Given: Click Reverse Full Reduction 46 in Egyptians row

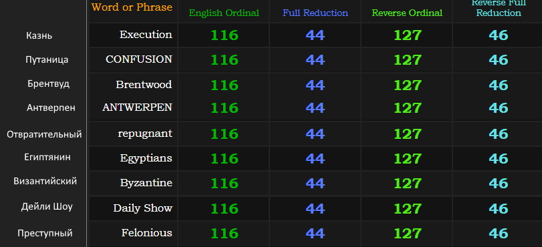Looking at the screenshot, I should 499,159.
